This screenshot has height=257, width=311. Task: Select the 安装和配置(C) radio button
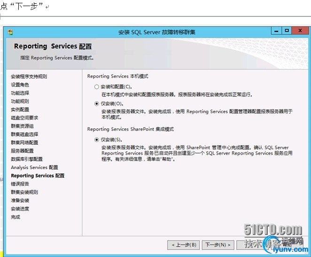pyautogui.click(x=97, y=87)
